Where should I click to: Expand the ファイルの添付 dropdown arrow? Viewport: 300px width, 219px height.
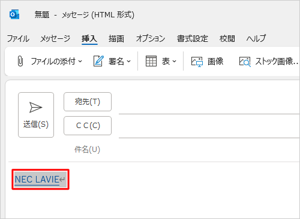[80, 61]
